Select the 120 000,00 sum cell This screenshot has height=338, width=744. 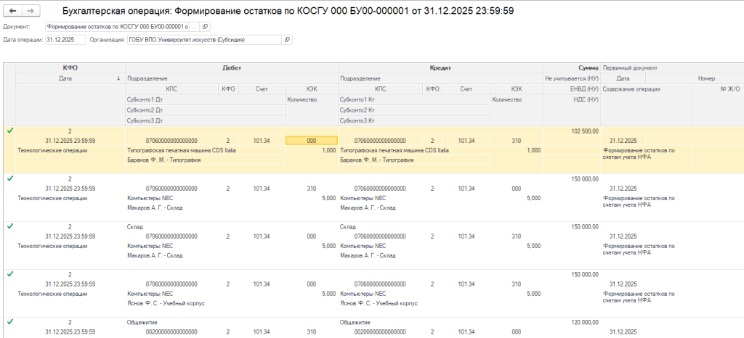572,322
